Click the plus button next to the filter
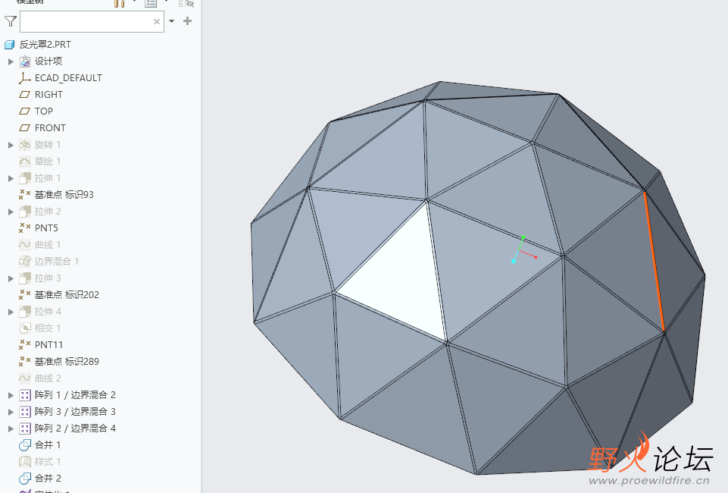This screenshot has width=728, height=493. (x=186, y=21)
